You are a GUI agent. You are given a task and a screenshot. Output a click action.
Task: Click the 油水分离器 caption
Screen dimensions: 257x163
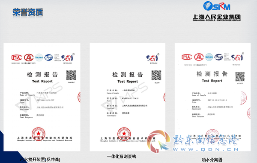coord(212,160)
